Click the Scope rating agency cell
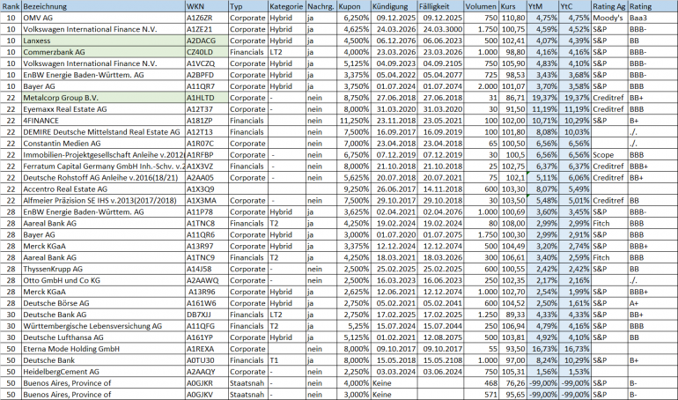The image size is (678, 400). coord(609,155)
